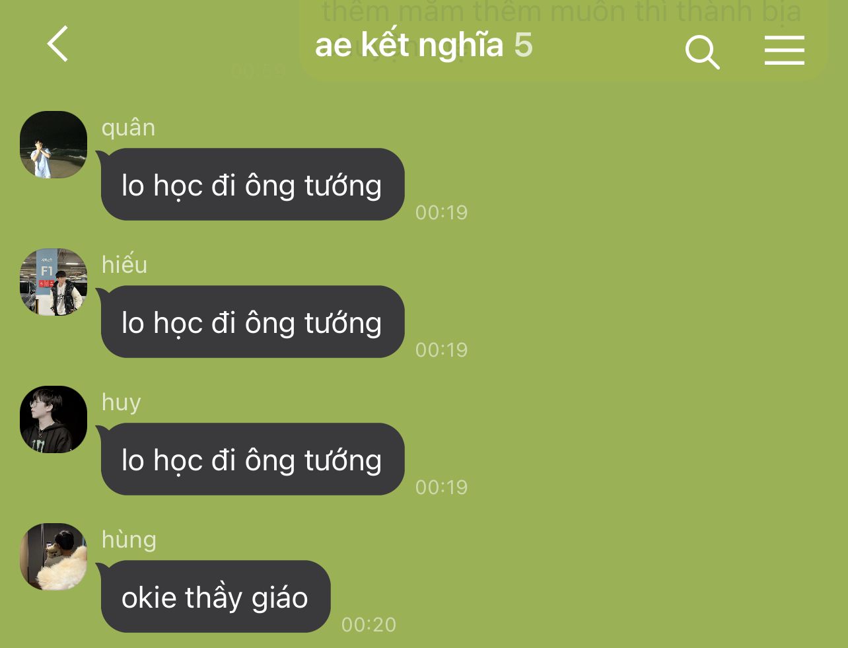The image size is (848, 648).
Task: Tap hùng's profile avatar
Action: click(53, 557)
